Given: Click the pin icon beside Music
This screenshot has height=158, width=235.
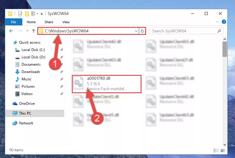Looking at the screenshot, I should point(62,79).
